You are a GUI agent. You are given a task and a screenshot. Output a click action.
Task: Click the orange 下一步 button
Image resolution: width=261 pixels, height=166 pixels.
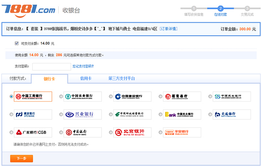tap(21, 159)
